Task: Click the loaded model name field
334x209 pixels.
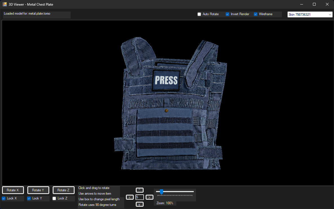Action: 37,15
